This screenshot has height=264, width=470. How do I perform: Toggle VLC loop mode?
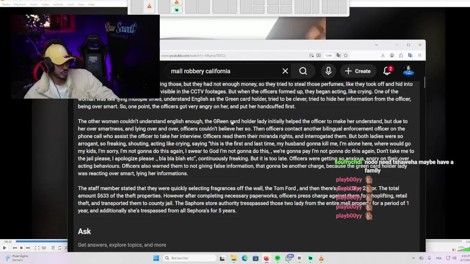pyautogui.click(x=59, y=248)
